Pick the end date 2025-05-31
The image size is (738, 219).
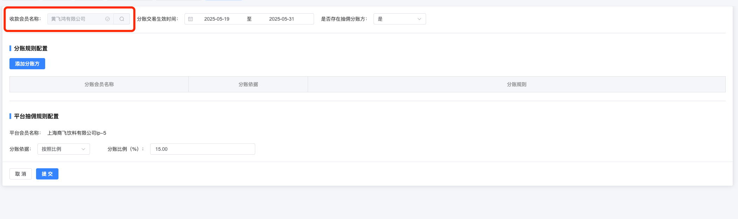(x=281, y=19)
